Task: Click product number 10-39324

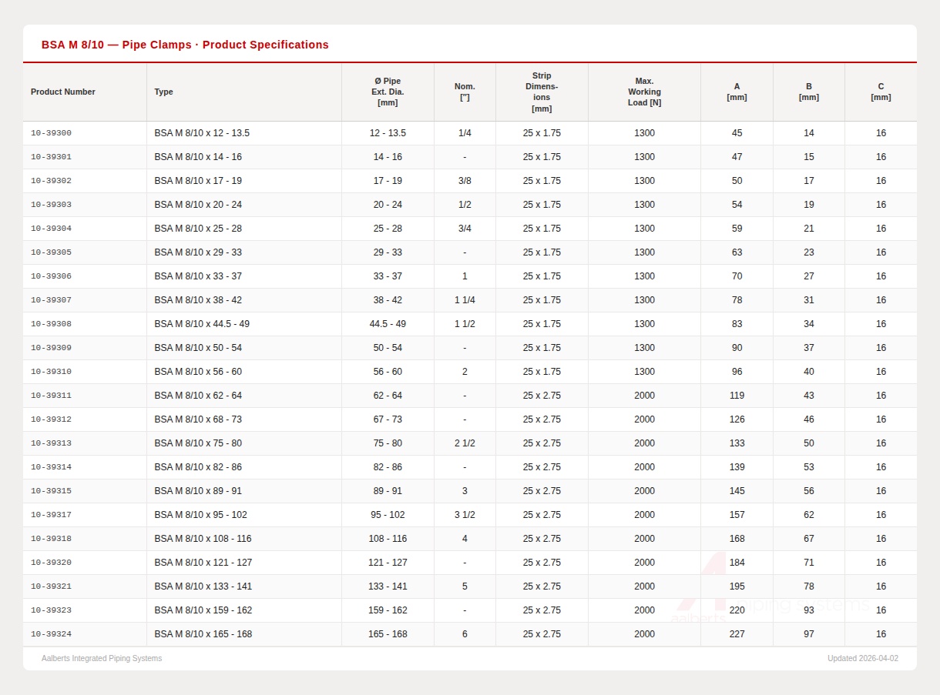Action: [51, 634]
